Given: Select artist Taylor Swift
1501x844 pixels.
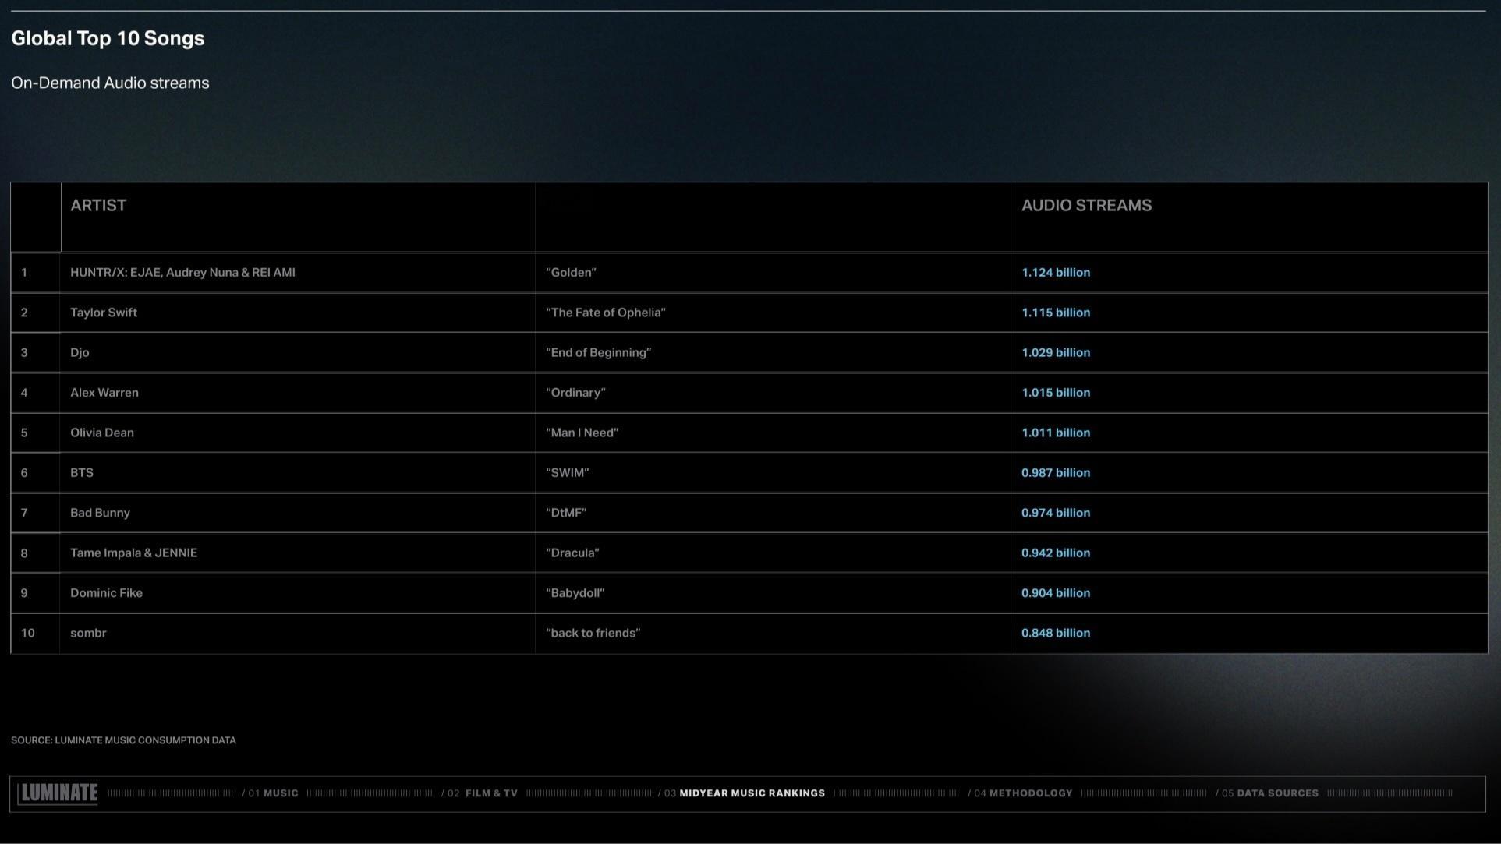Looking at the screenshot, I should pos(104,313).
